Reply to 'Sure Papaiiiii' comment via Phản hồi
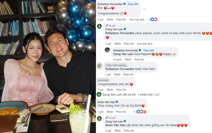Image resolution: width=212 pixels, height=133 pixels. click(x=139, y=59)
